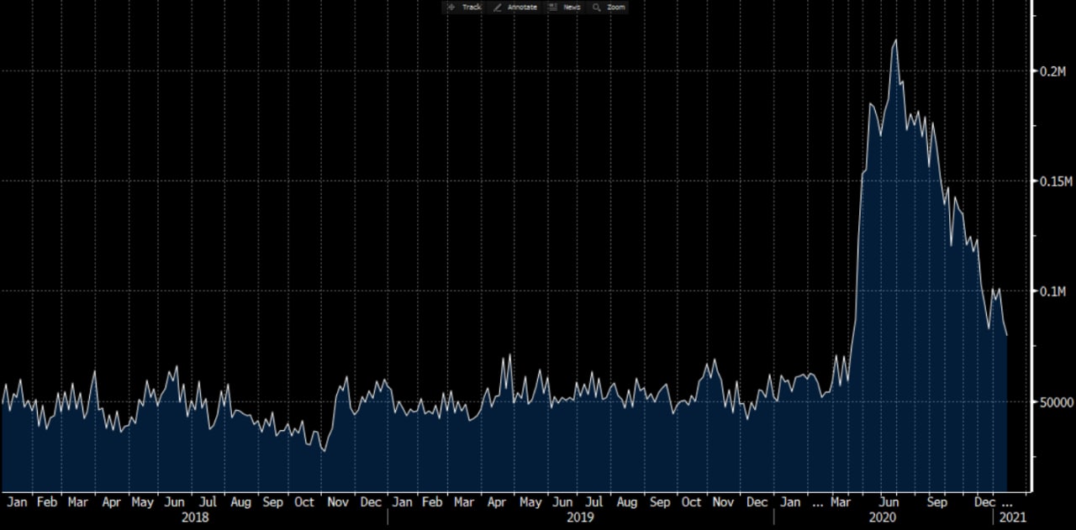This screenshot has height=530, width=1076.
Task: Show News on the chart
Action: [565, 7]
